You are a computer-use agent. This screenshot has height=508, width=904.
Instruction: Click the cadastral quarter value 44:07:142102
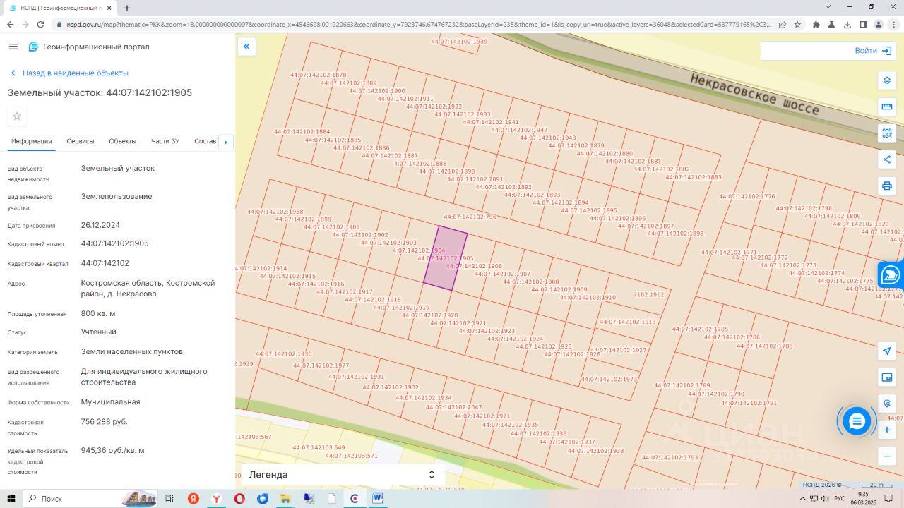(105, 263)
